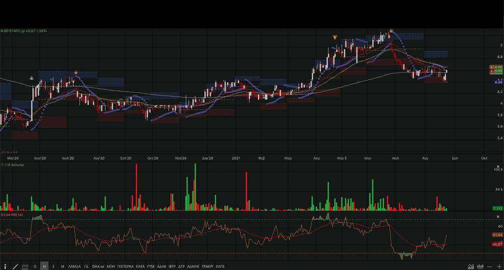Select the line drawing tool
The height and width of the screenshot is (270, 504).
tap(15, 266)
